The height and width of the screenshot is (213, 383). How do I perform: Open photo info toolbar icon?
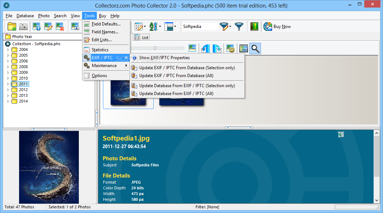pos(37,27)
